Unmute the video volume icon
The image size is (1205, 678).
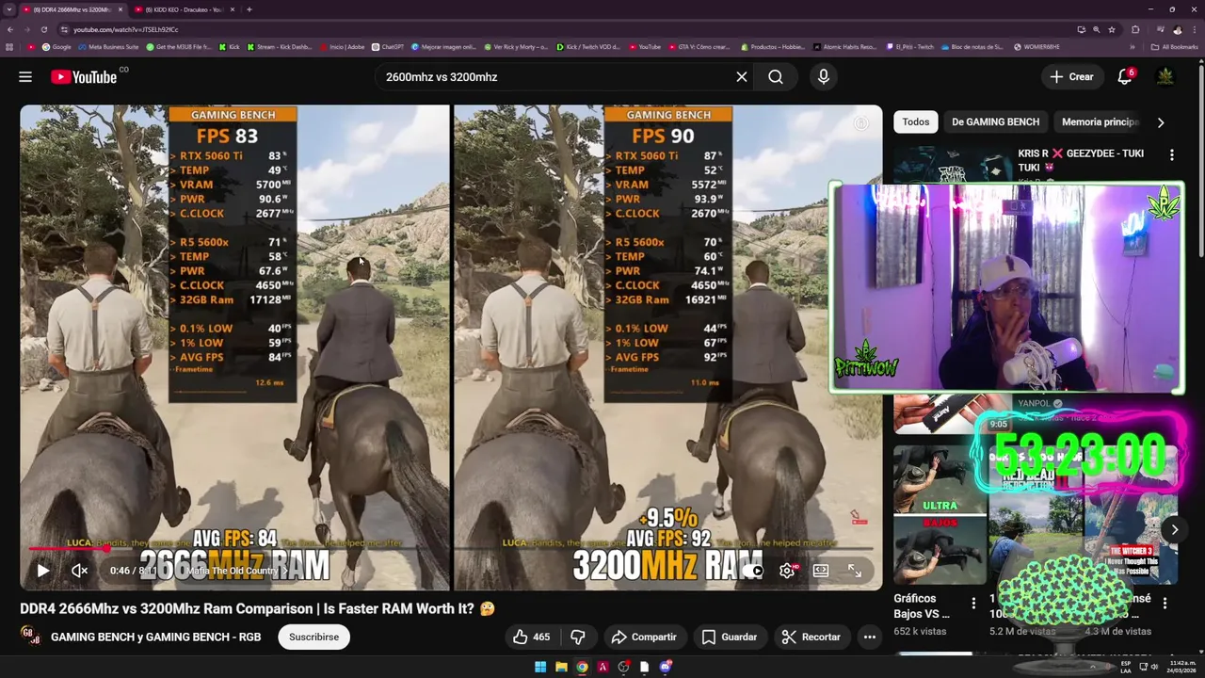79,570
